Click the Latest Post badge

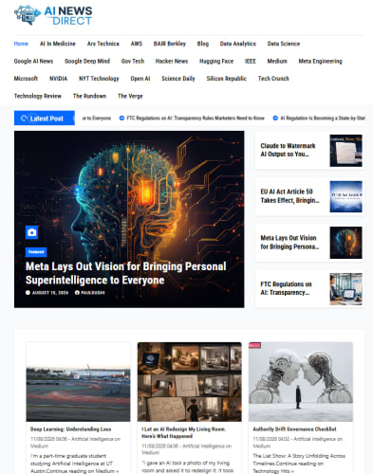click(45, 118)
